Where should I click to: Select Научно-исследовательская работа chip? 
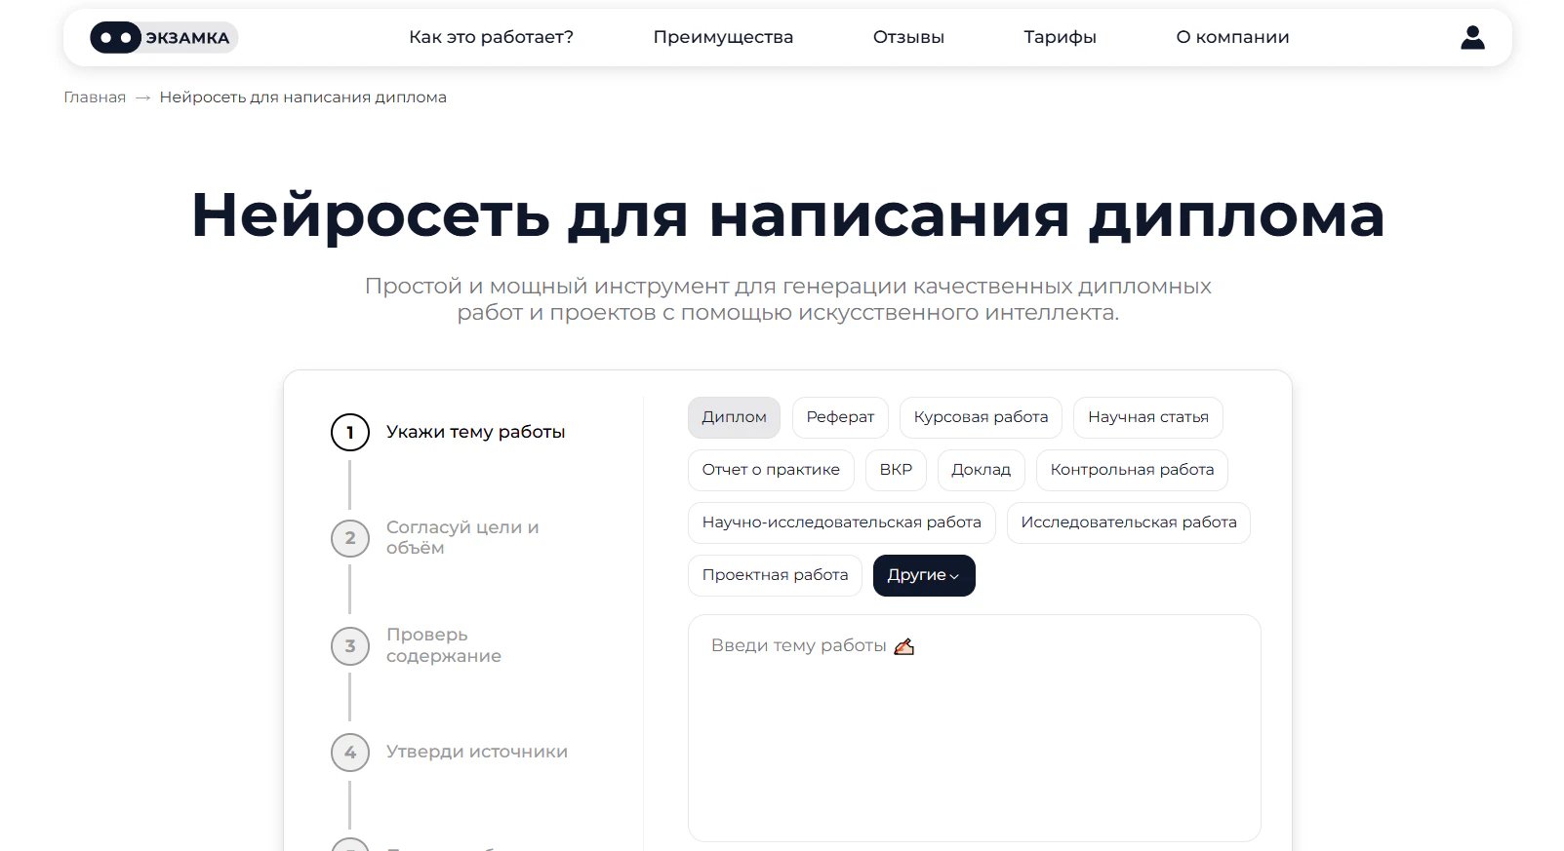(842, 522)
